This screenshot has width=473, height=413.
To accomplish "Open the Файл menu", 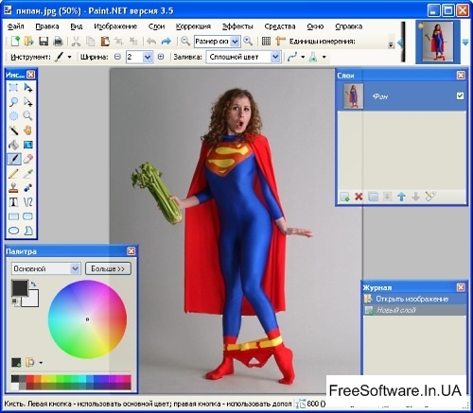I will point(16,26).
